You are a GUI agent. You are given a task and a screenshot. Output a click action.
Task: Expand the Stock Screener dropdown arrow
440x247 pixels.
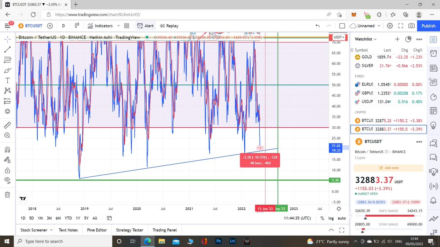pyautogui.click(x=51, y=230)
